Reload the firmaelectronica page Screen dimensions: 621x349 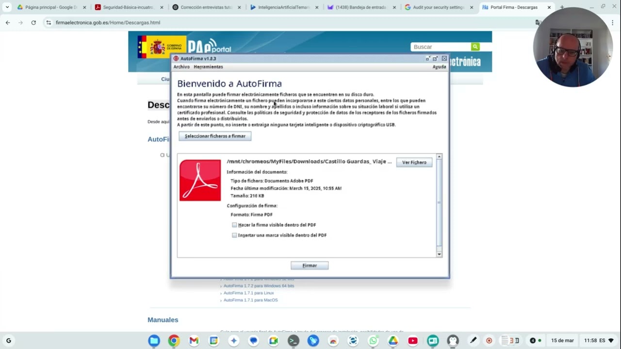click(33, 22)
